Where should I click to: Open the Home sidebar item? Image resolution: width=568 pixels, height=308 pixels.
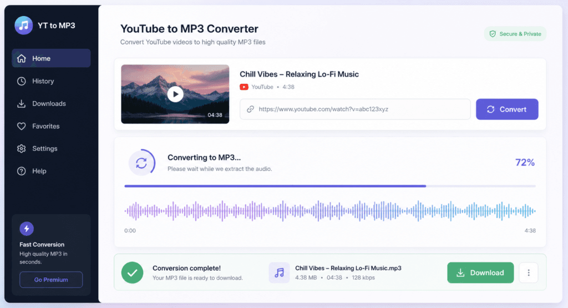tap(51, 58)
